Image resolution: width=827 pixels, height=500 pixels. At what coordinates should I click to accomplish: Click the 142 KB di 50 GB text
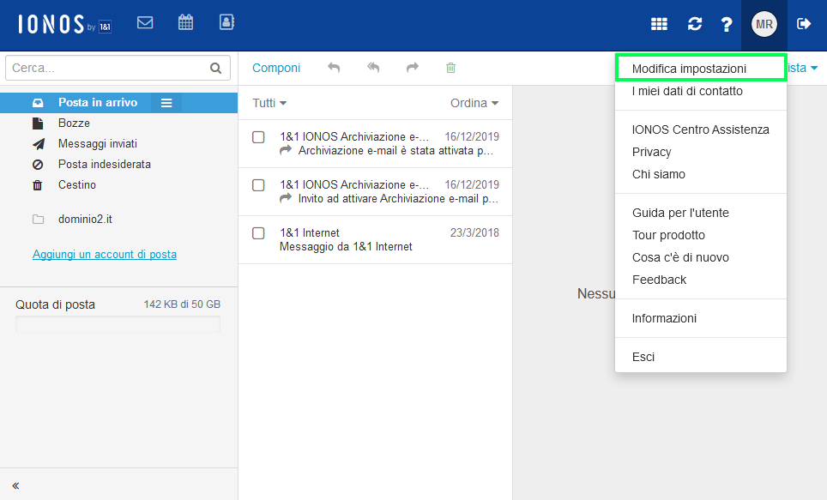[x=182, y=304]
